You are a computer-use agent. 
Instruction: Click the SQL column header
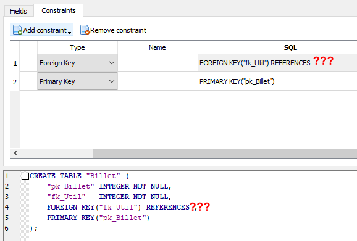290,47
